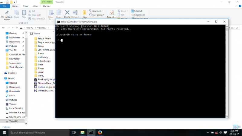Click Paste shortcut in ribbon

click(37, 19)
